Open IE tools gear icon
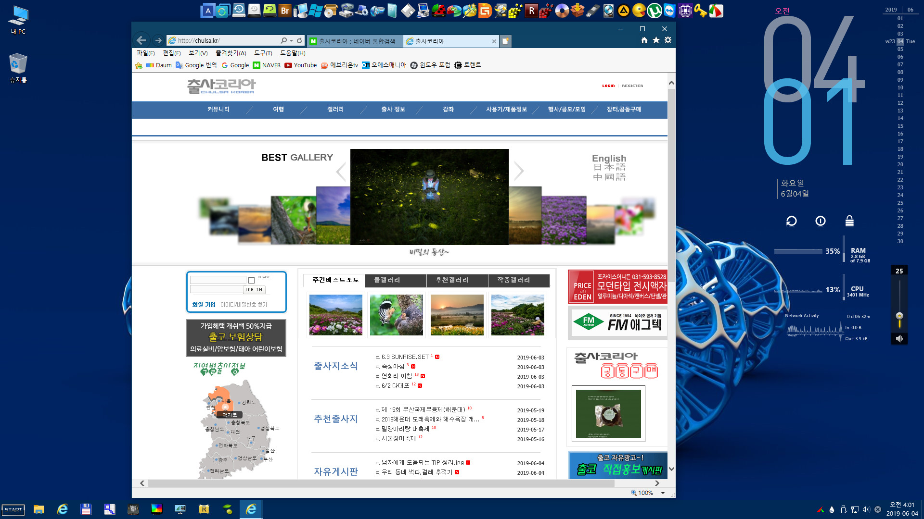The height and width of the screenshot is (519, 924). pyautogui.click(x=668, y=40)
